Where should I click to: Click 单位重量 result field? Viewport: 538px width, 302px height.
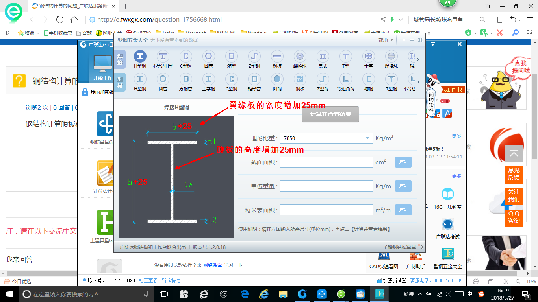click(x=326, y=186)
